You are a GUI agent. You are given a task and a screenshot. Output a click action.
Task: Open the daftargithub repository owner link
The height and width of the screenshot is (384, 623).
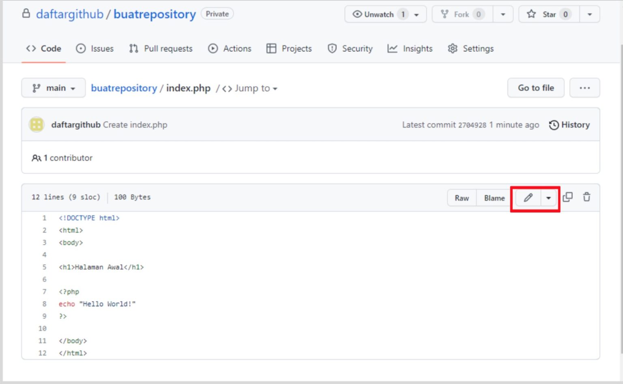click(69, 14)
